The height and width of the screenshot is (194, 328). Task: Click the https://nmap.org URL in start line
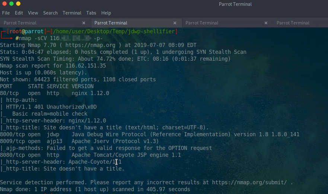[x=90, y=45]
